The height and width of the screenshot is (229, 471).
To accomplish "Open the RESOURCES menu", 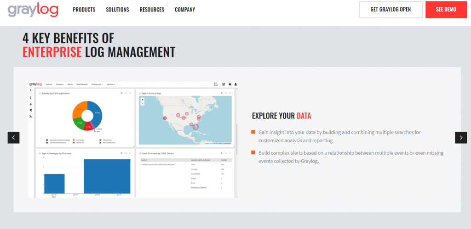I will pos(152,10).
